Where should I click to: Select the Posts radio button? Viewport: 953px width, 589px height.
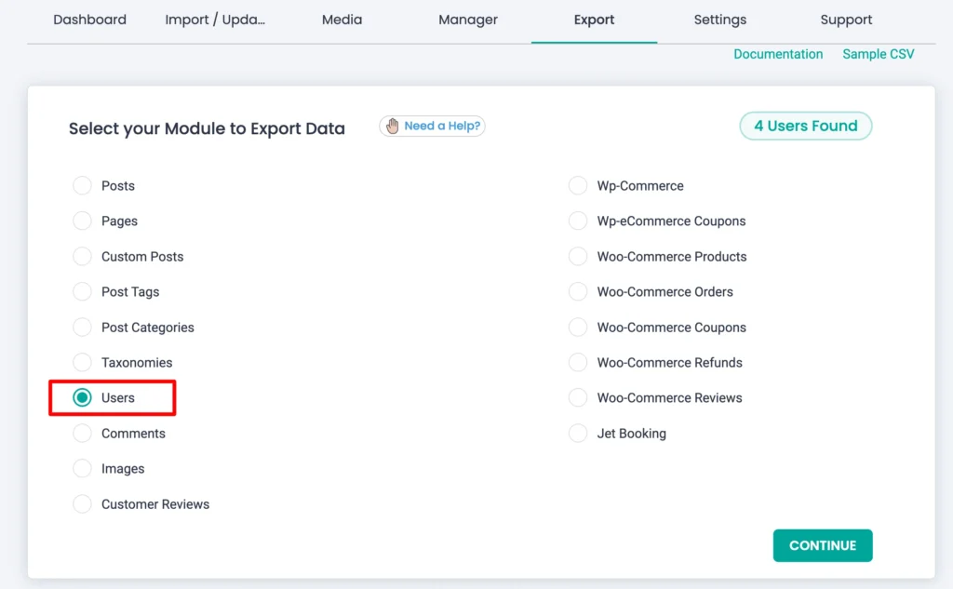tap(83, 186)
